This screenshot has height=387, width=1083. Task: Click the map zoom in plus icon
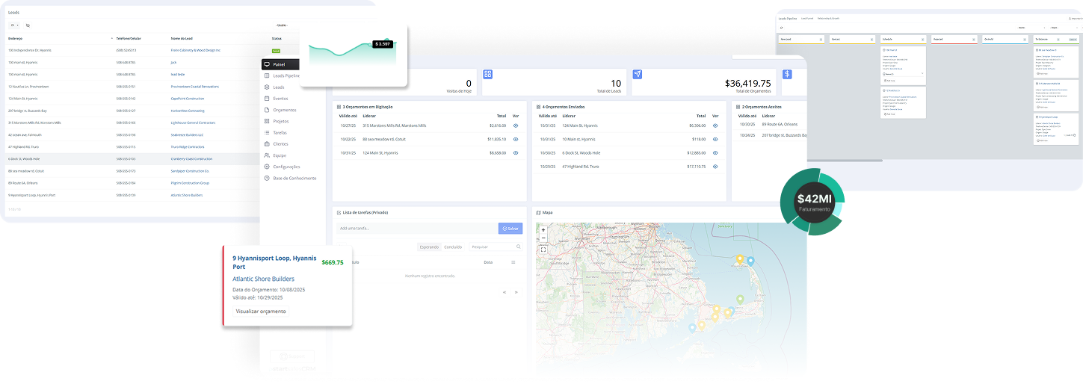543,230
